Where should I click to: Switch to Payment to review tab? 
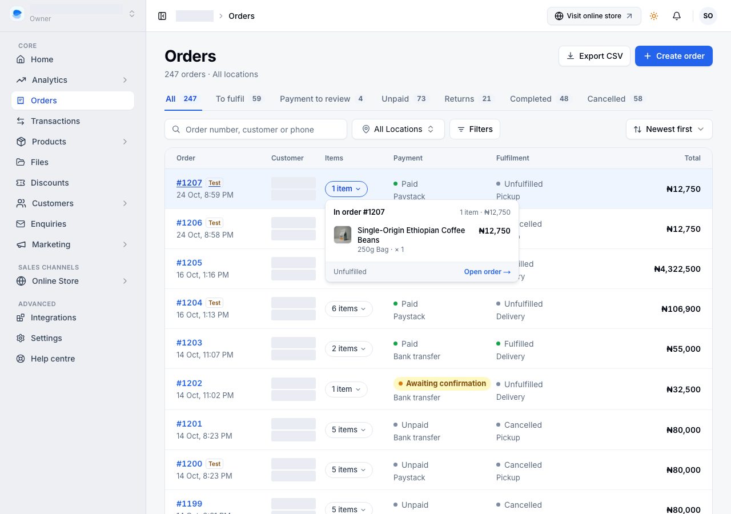(x=322, y=99)
